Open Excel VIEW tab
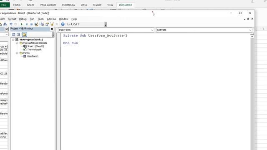This screenshot has width=267, height=150. tap(110, 5)
